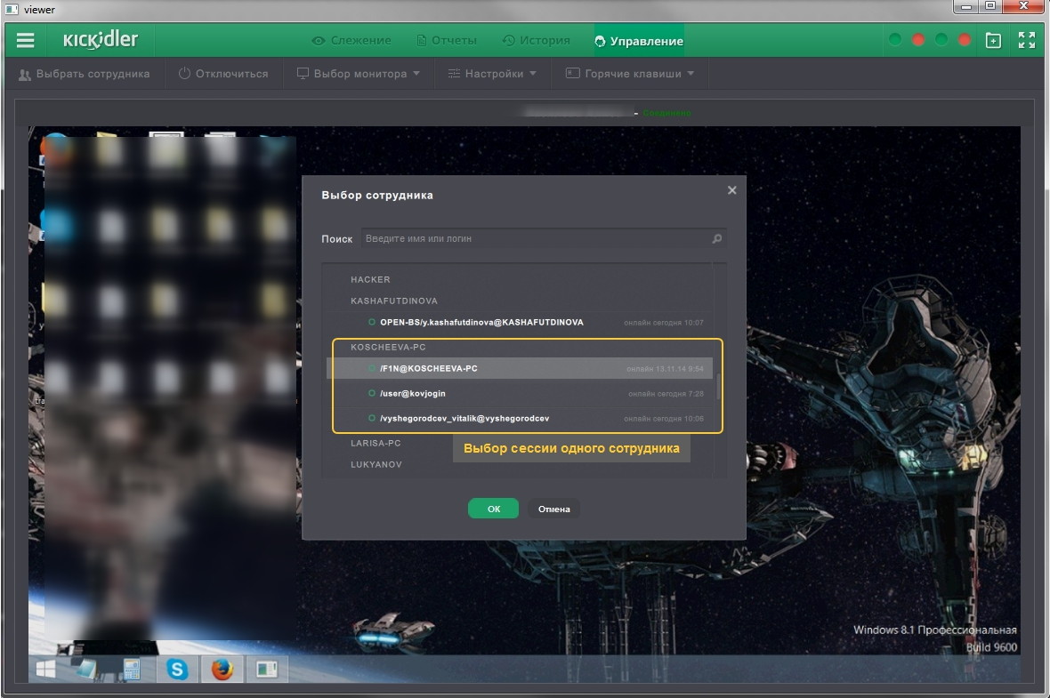Screen dimensions: 1050x698
Task: Close the Выбор сотрудника dialog with X
Action: 732,190
